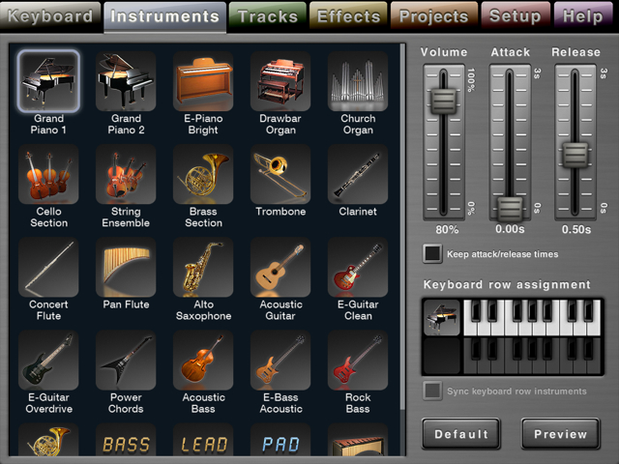Viewport: 619px width, 464px height.
Task: Select the Rock Bass instrument
Action: pyautogui.click(x=358, y=361)
